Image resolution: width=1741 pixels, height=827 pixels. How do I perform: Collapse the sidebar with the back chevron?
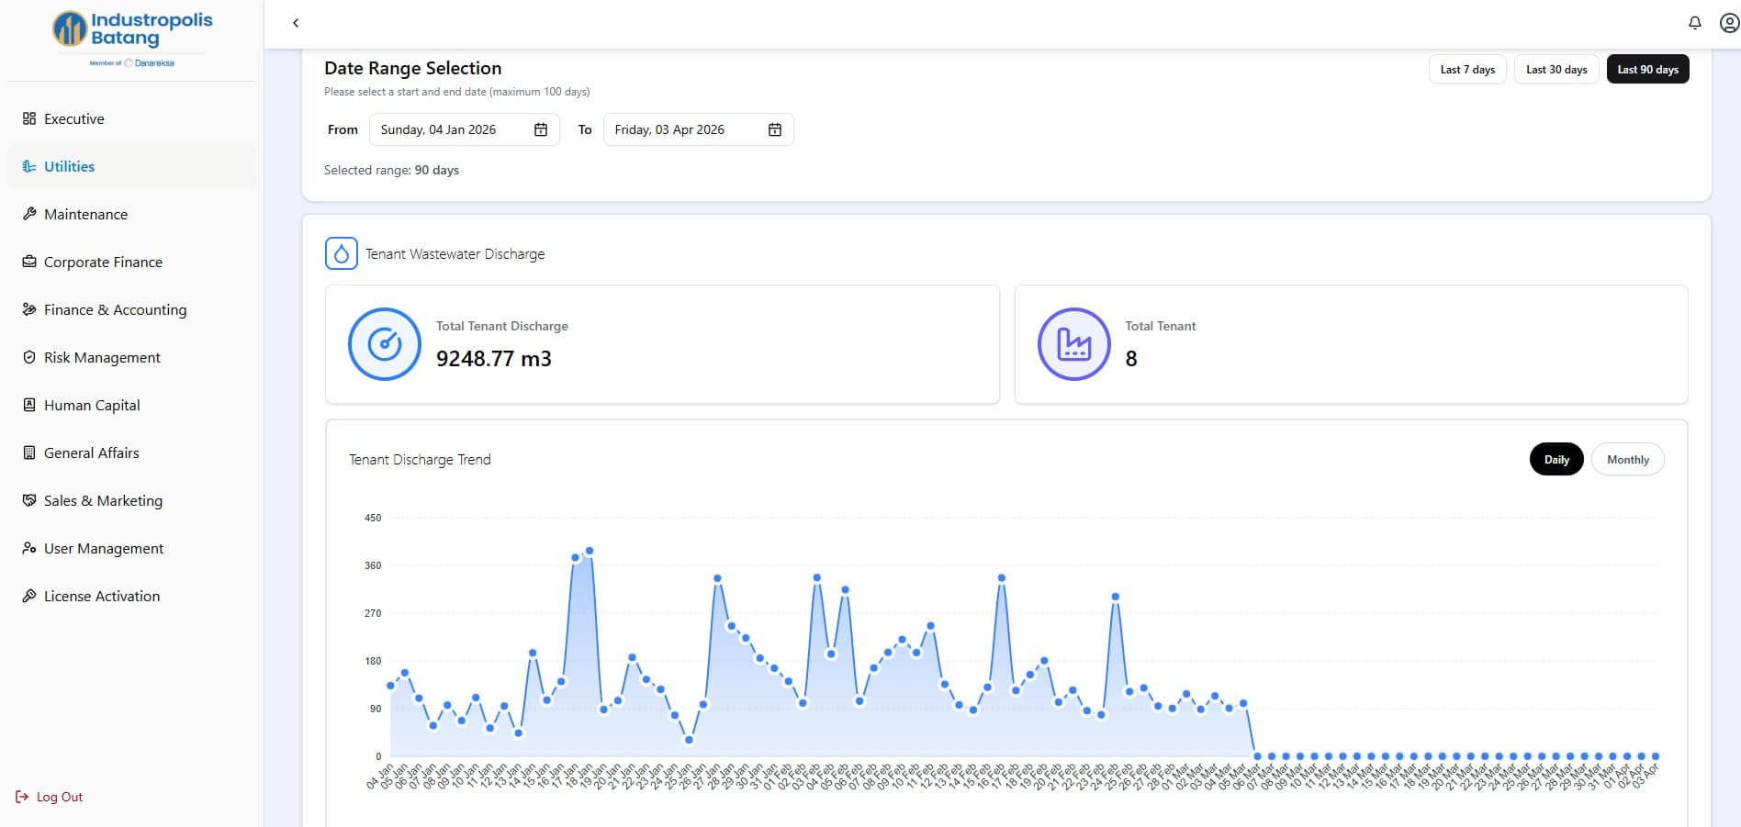(x=296, y=23)
